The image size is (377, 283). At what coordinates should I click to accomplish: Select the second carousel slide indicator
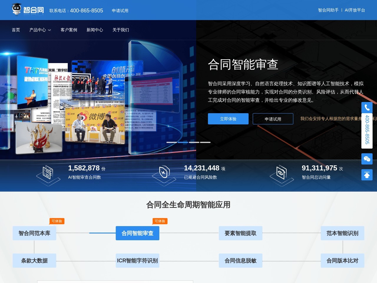183,142
